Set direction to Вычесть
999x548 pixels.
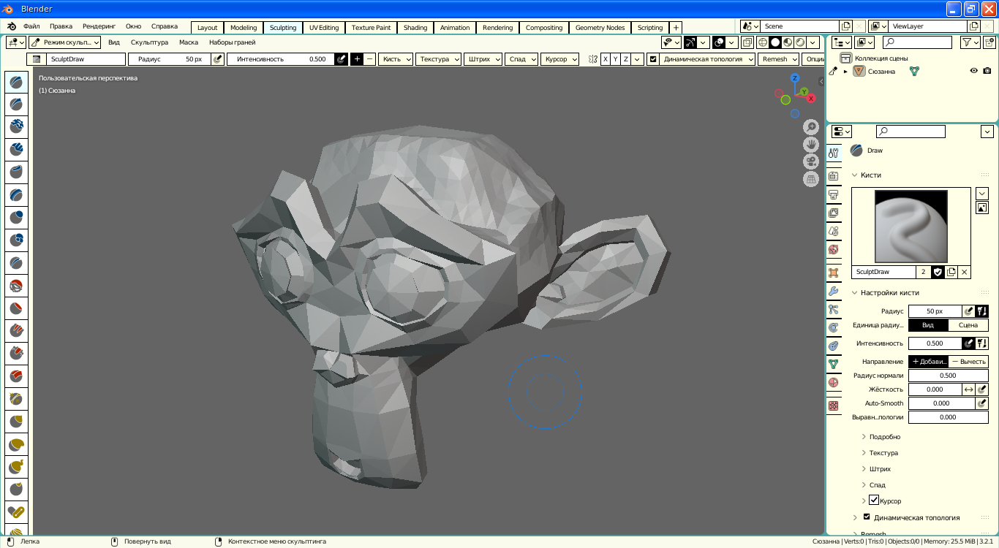tap(969, 362)
